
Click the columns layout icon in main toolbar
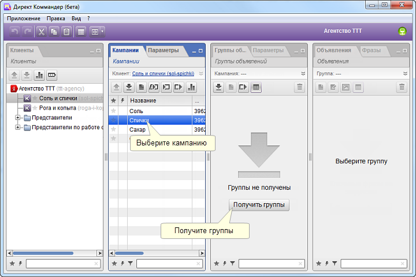pos(81,32)
